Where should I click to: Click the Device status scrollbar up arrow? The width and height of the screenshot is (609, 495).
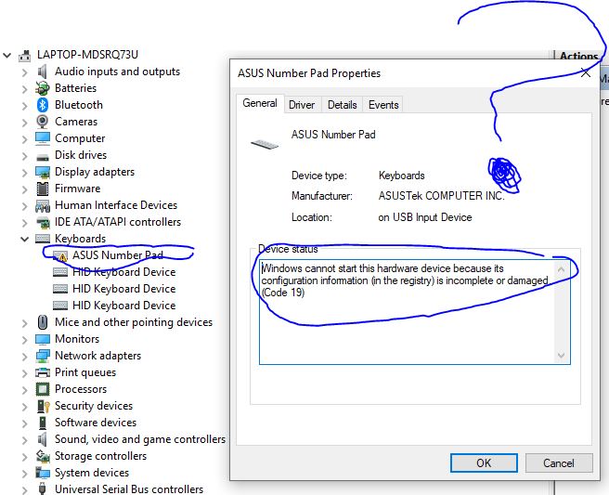click(561, 269)
